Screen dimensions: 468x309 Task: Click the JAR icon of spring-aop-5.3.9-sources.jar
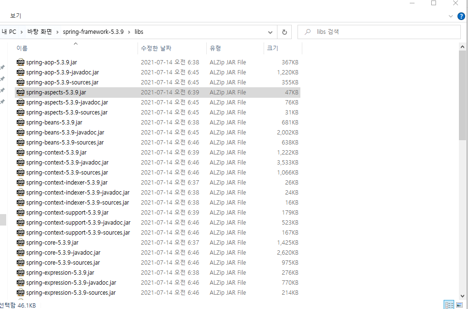(x=20, y=82)
